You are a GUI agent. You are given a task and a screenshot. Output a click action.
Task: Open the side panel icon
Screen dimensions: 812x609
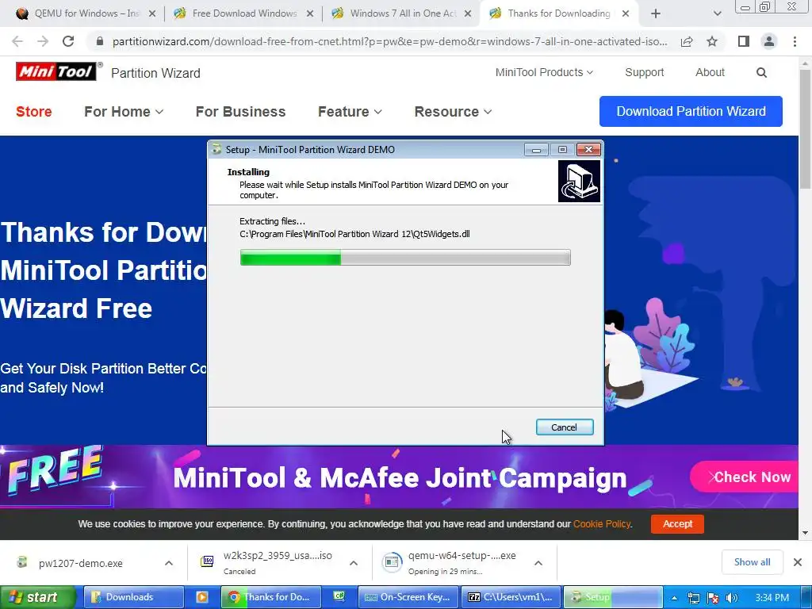pos(744,41)
